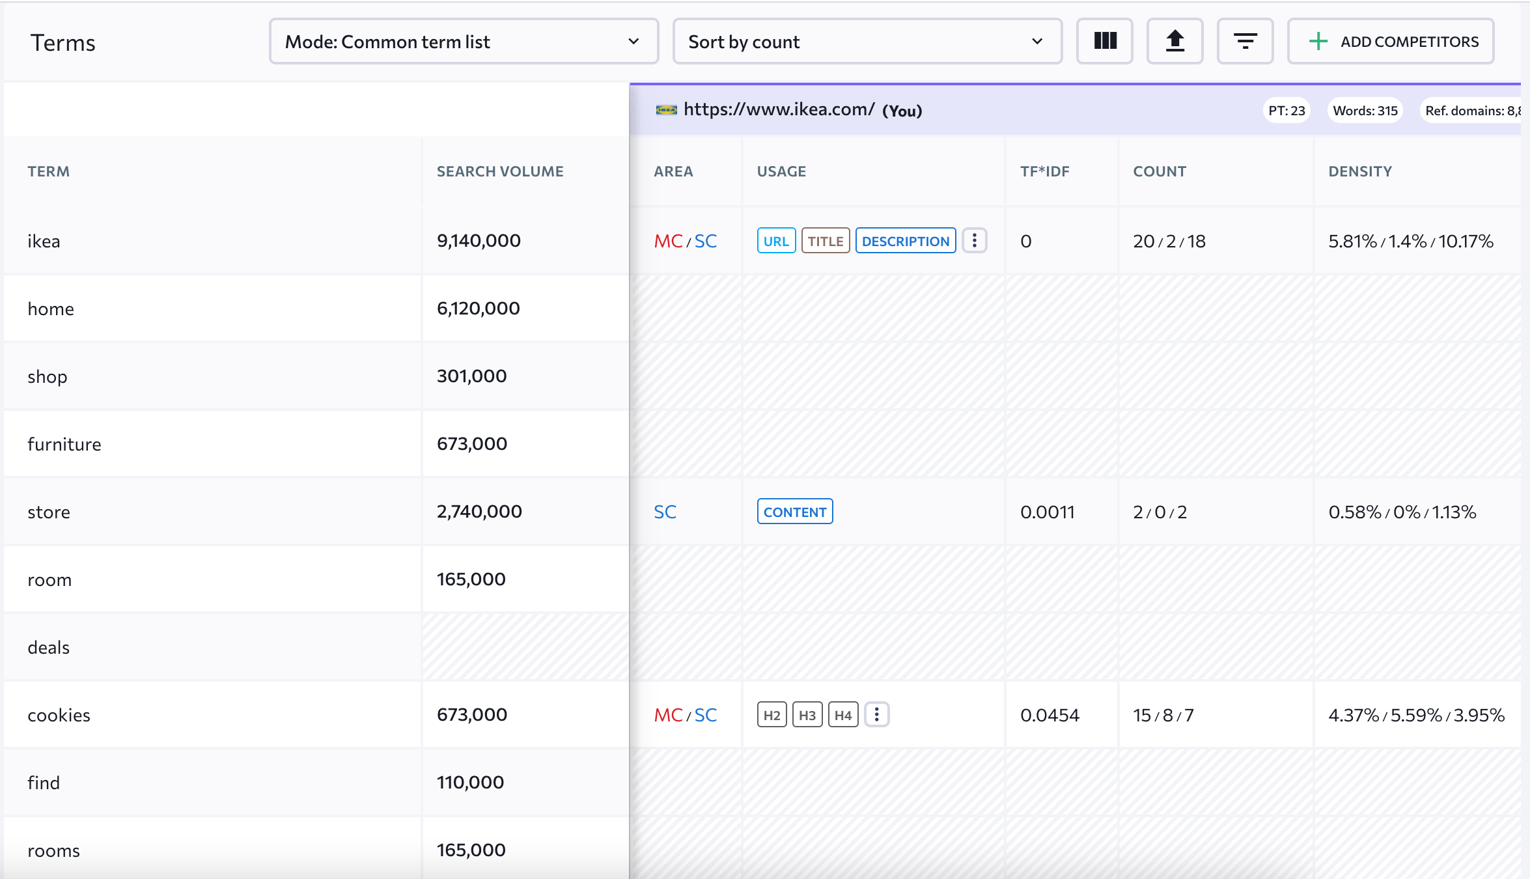Click the column view toggle icon
Screen dimensions: 1530x879
pyautogui.click(x=1106, y=42)
